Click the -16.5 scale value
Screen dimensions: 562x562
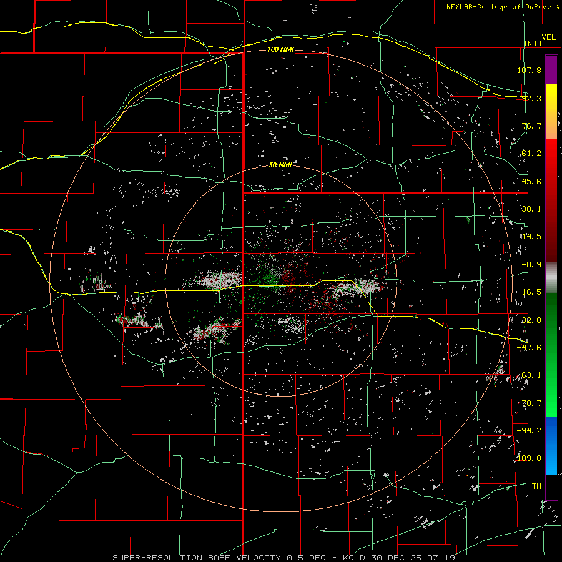point(529,292)
